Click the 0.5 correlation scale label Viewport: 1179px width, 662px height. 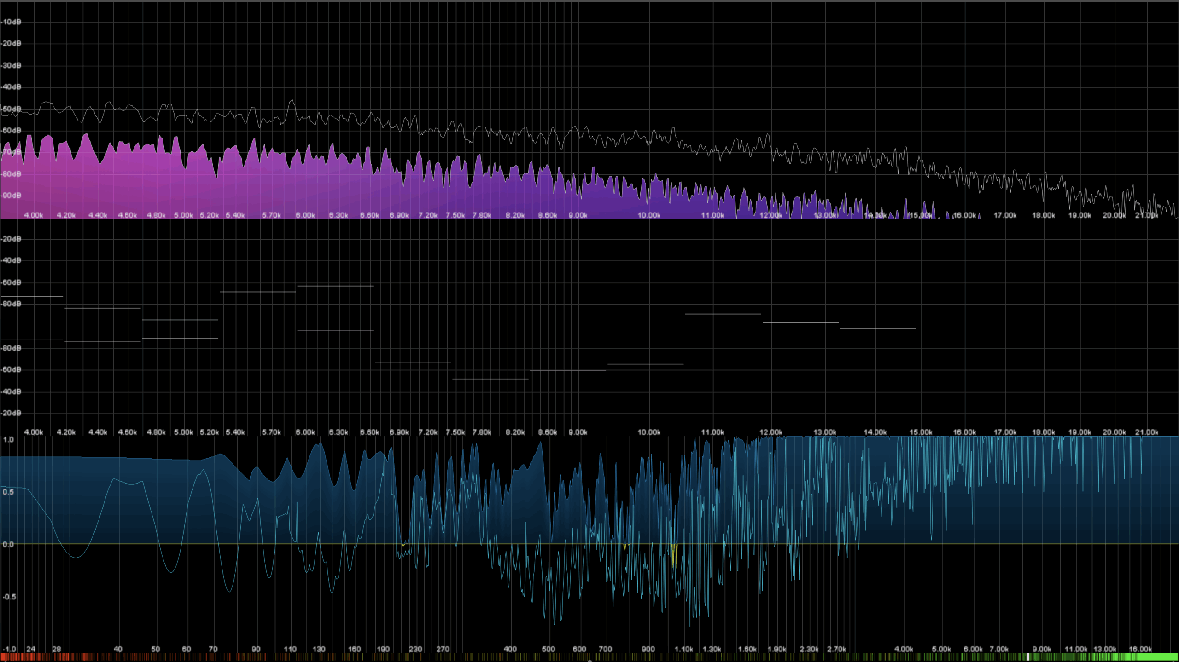8,492
